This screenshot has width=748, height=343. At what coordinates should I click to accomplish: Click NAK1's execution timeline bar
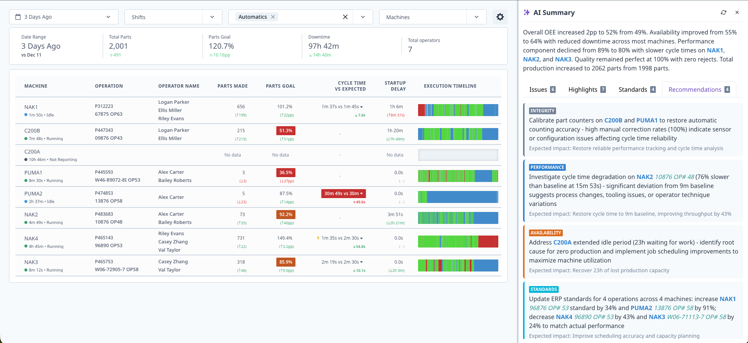pos(458,110)
